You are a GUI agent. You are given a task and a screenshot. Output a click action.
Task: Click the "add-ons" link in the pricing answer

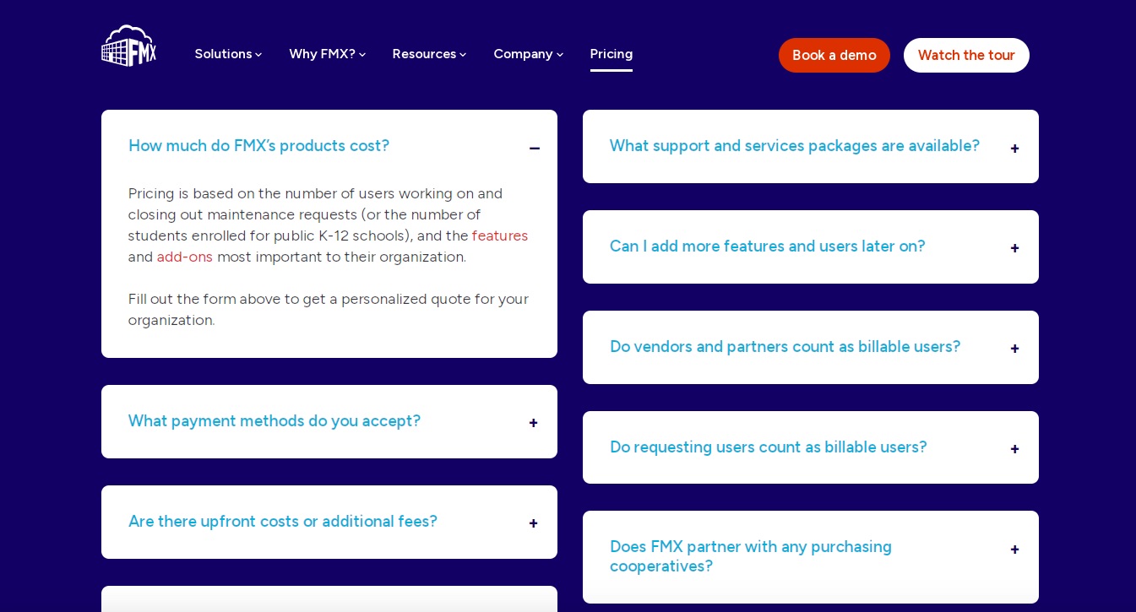click(x=185, y=257)
